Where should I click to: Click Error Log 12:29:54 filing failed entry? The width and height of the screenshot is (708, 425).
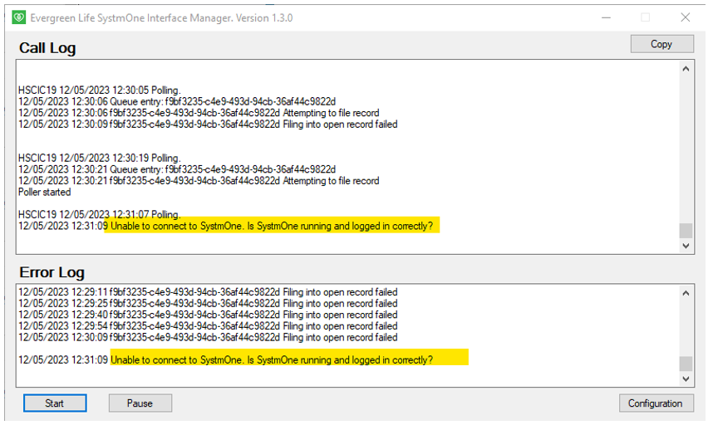[x=208, y=326]
